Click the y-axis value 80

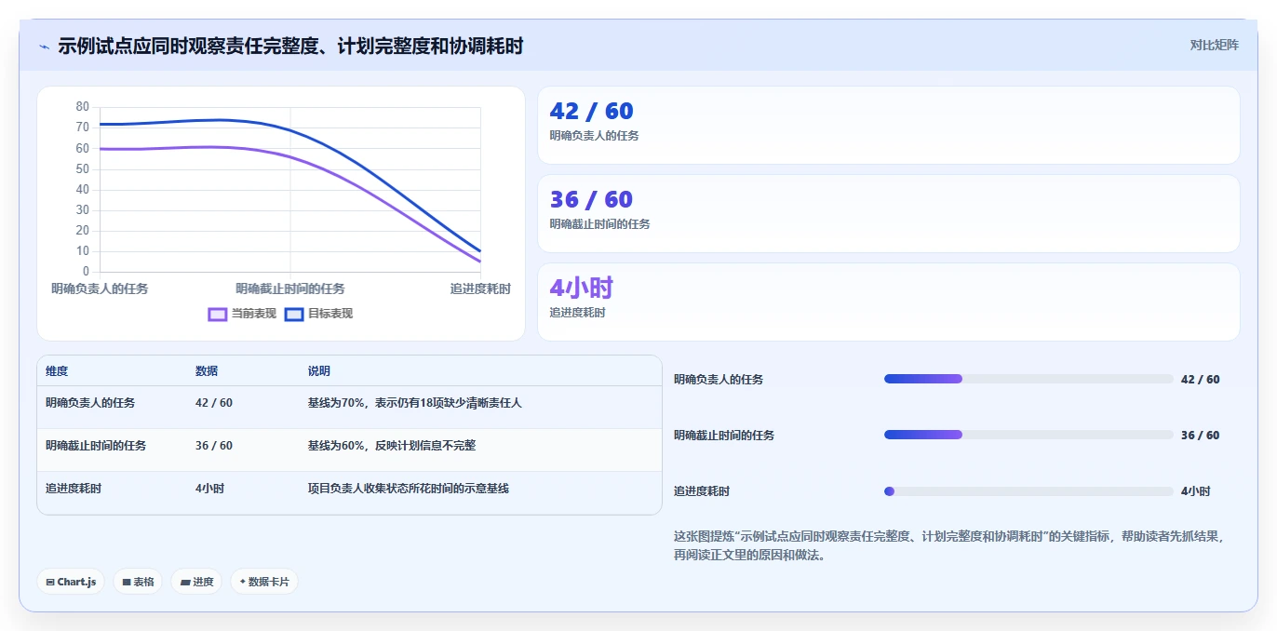tap(83, 107)
